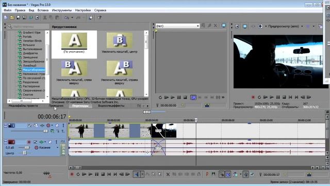Image resolution: width=330 pixels, height=186 pixels.
Task: Switch to Проводник tab
Action: click(56, 105)
